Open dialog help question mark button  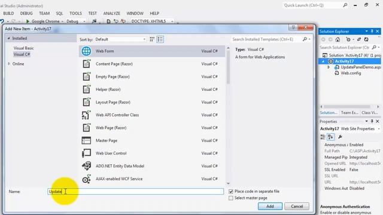[x=293, y=27]
